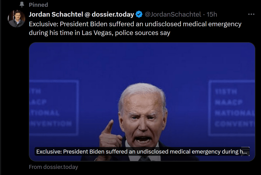Open the Jordan Schachtel @ dossier.today display name
This screenshot has width=261, height=175.
coord(81,15)
